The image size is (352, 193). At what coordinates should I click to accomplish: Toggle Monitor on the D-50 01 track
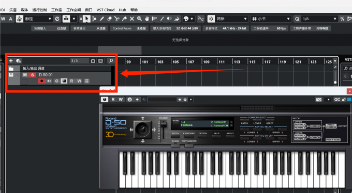(49, 81)
